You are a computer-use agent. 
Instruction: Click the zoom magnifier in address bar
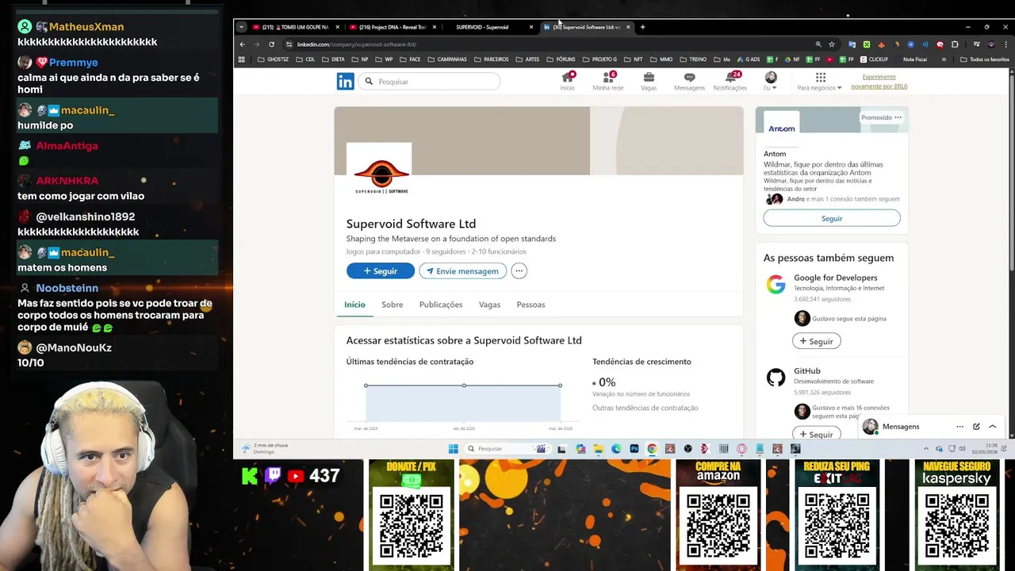(x=818, y=44)
